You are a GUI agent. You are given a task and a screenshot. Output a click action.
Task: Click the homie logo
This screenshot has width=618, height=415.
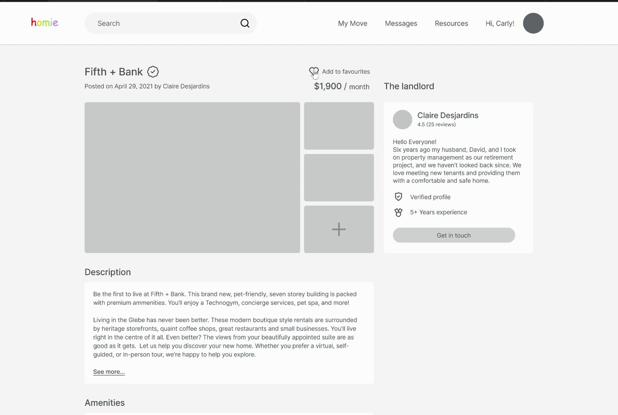click(45, 23)
